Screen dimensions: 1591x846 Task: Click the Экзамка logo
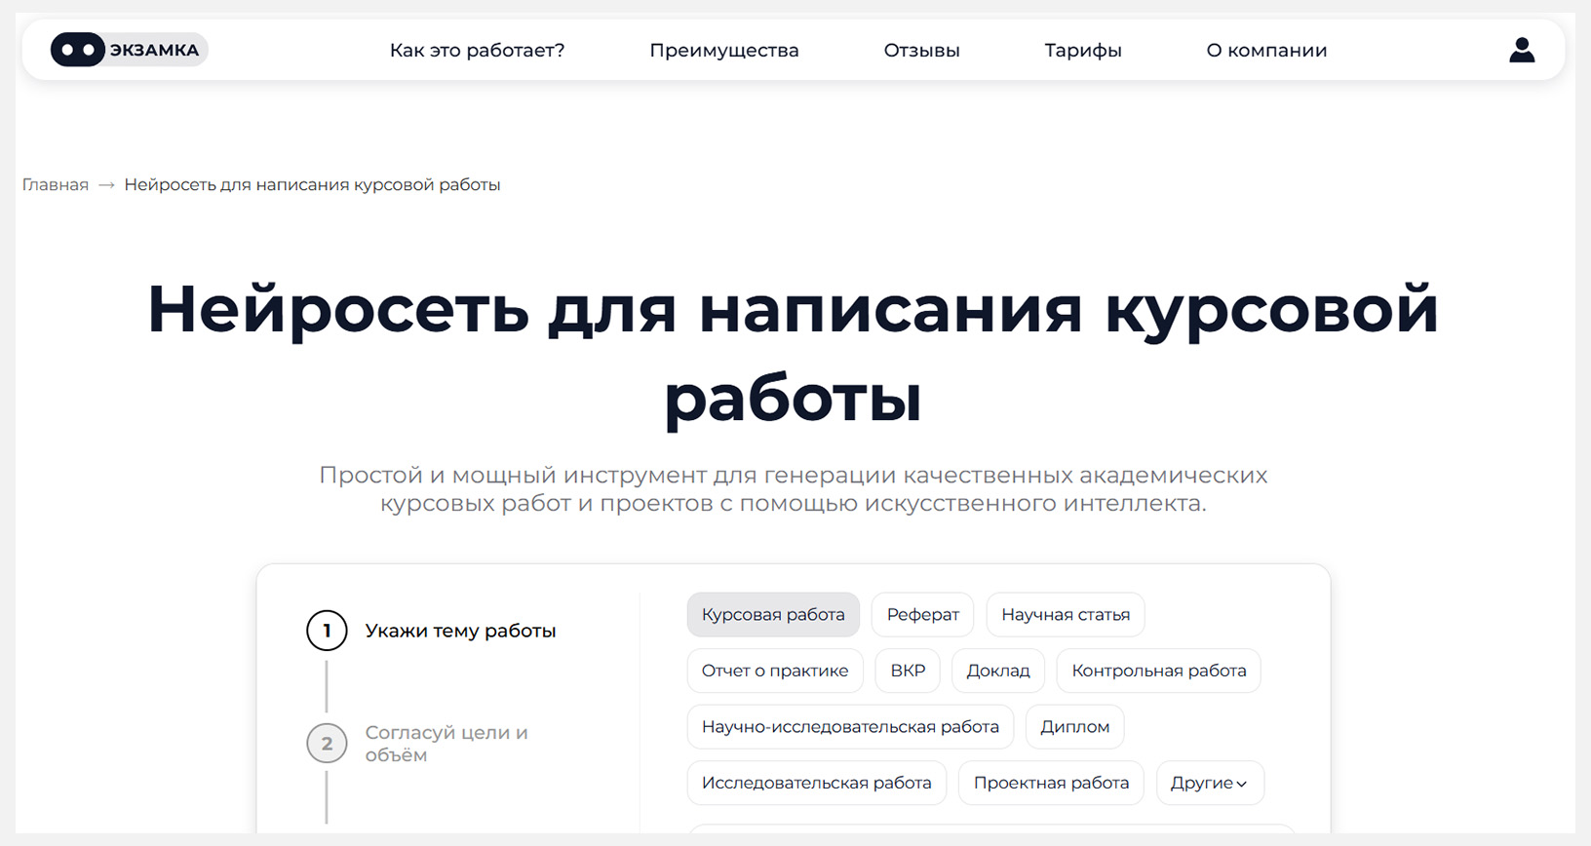click(x=130, y=50)
